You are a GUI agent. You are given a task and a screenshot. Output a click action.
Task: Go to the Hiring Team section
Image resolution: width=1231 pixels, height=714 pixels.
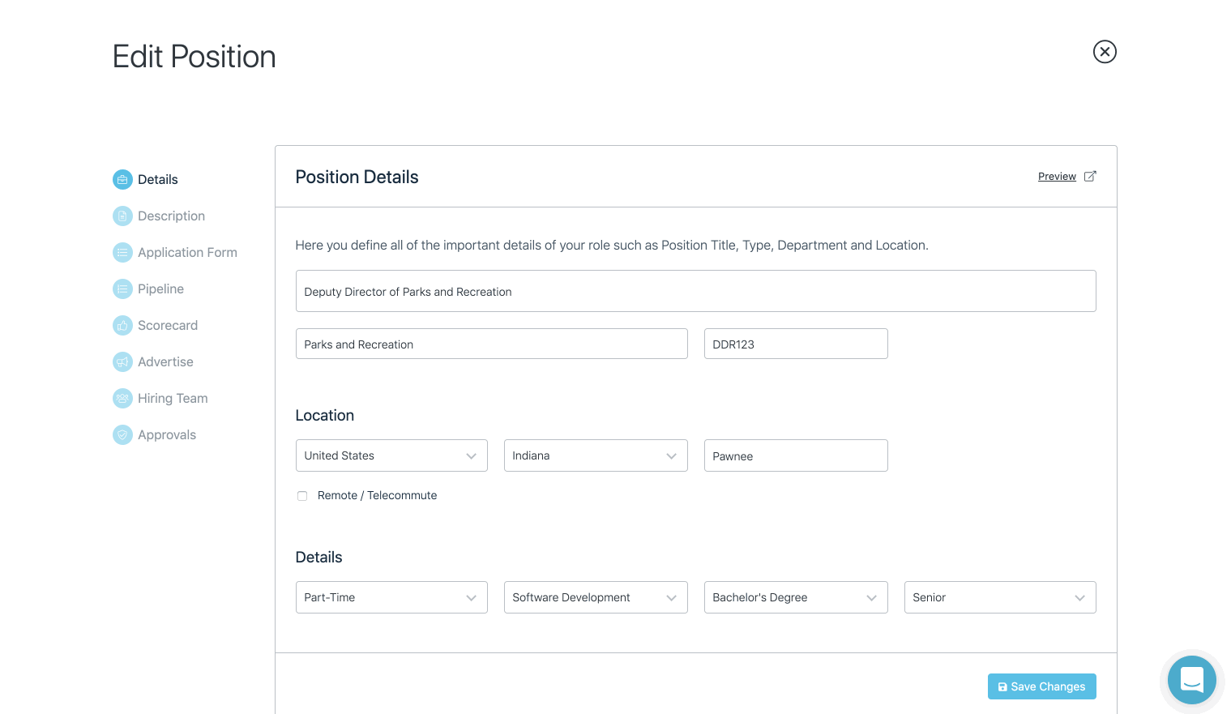click(173, 399)
